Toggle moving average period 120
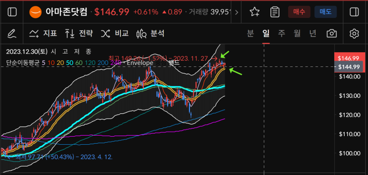The height and width of the screenshot is (175, 368). [90, 63]
